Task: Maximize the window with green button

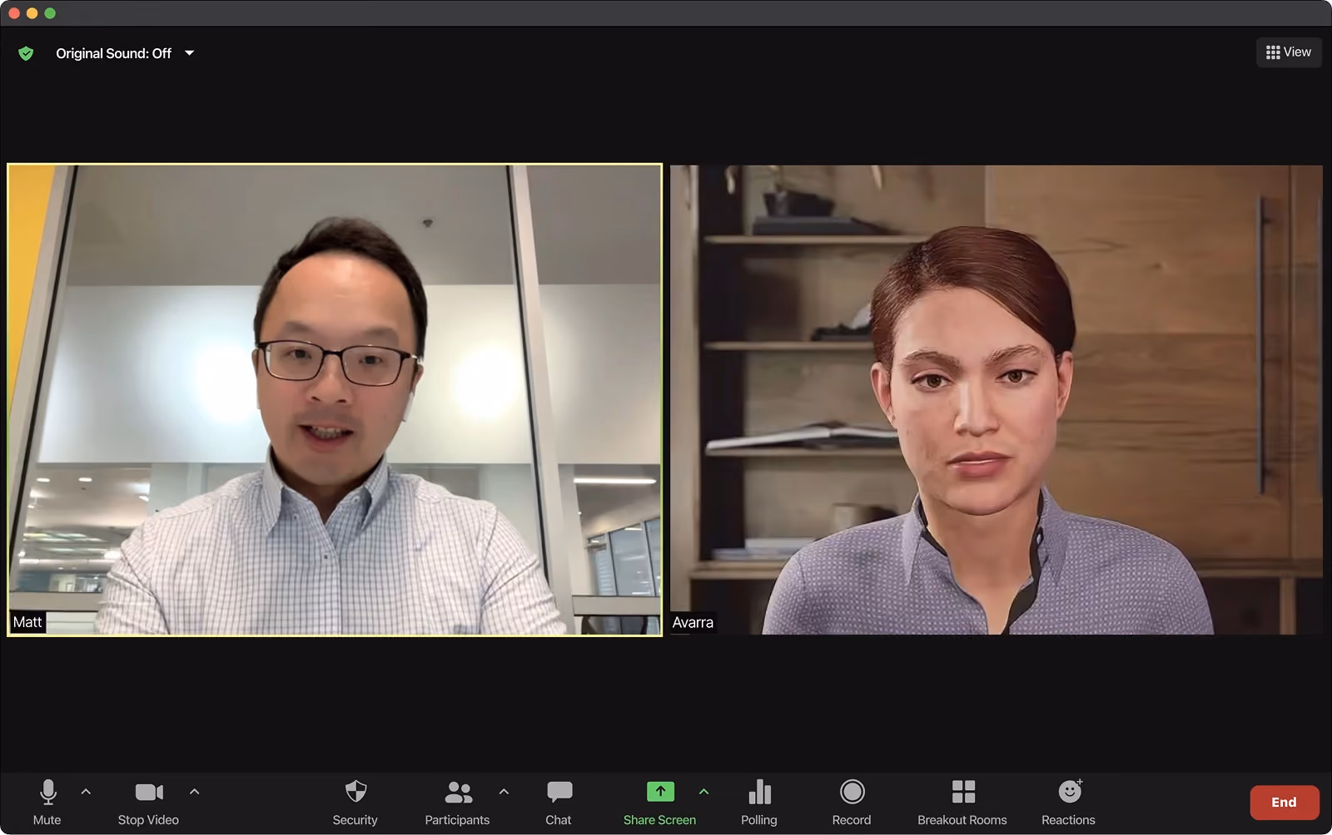Action: [50, 12]
